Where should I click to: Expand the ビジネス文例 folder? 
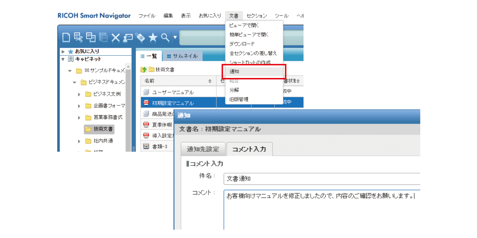tap(79, 94)
